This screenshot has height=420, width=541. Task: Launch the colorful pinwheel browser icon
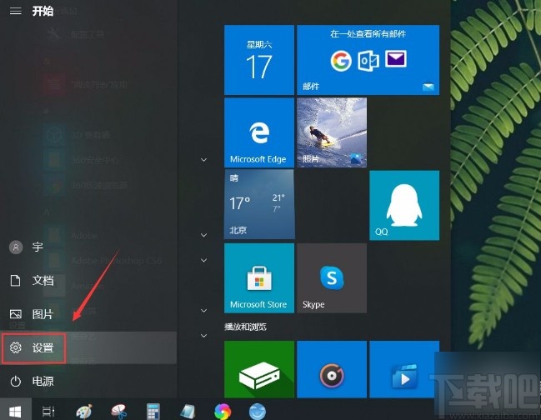pyautogui.click(x=223, y=411)
